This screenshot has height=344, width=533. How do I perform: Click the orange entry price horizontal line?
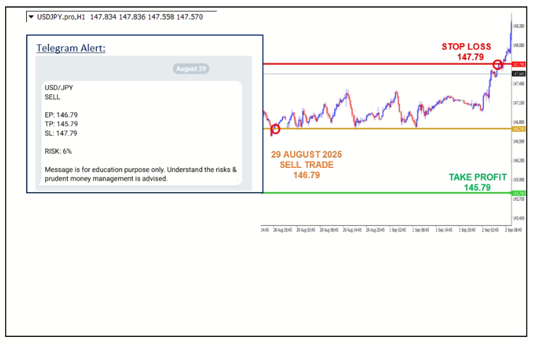pos(383,129)
